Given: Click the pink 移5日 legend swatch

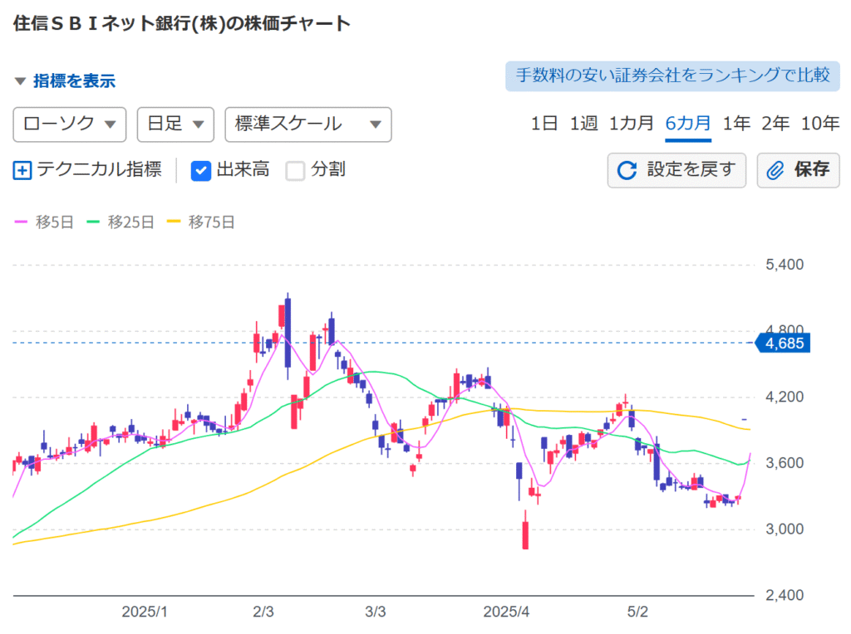Looking at the screenshot, I should [21, 222].
